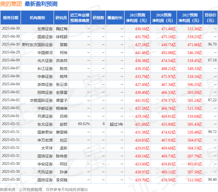Viewport: 218px width, 192px height.
Task: Click the 研报数 column header
Action: click(x=98, y=18)
